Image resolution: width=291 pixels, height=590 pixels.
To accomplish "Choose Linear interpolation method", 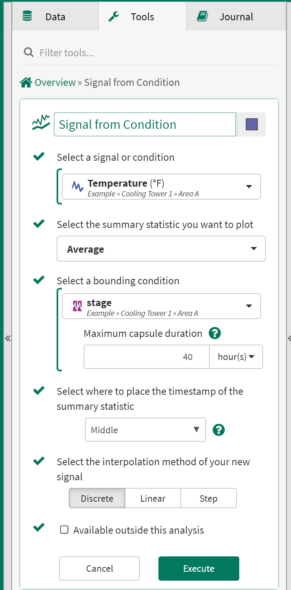I will 153,498.
